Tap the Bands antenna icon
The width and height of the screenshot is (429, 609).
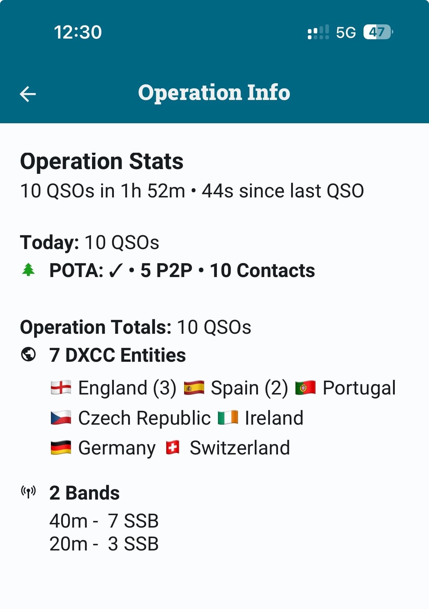coord(28,492)
